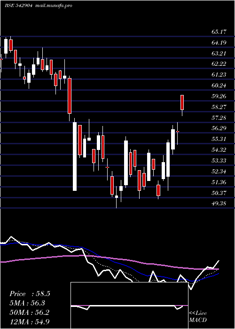Click the 12MA : 54.9 readout

click(30, 321)
